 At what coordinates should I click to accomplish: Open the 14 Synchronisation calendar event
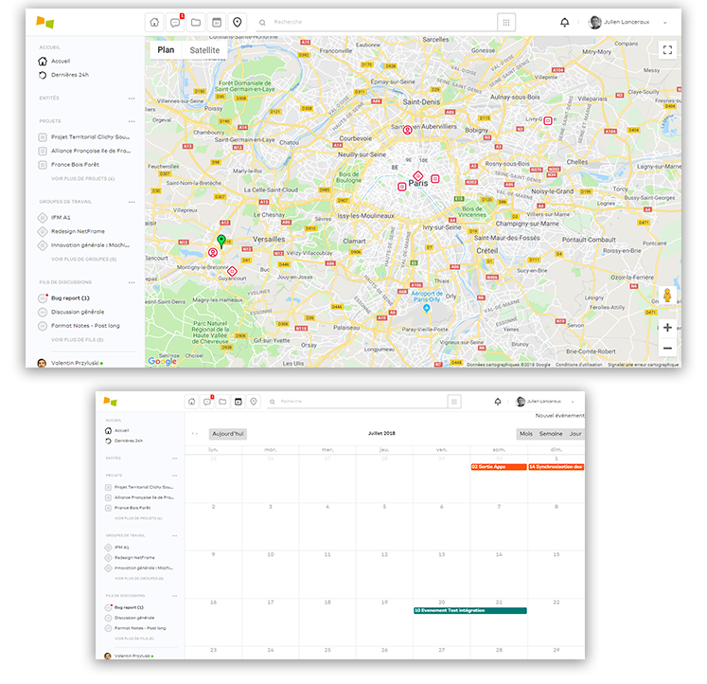coord(556,467)
